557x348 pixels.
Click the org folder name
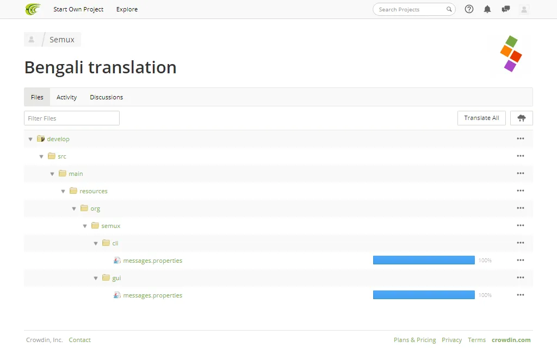95,208
